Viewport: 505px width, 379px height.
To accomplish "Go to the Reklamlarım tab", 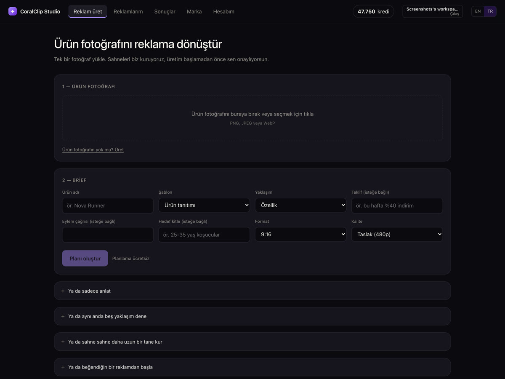I will coord(128,11).
